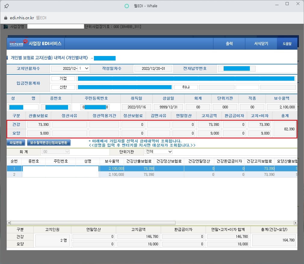Click the 요양 산출보험료 field 9,000
The image size is (304, 264).
[39, 133]
